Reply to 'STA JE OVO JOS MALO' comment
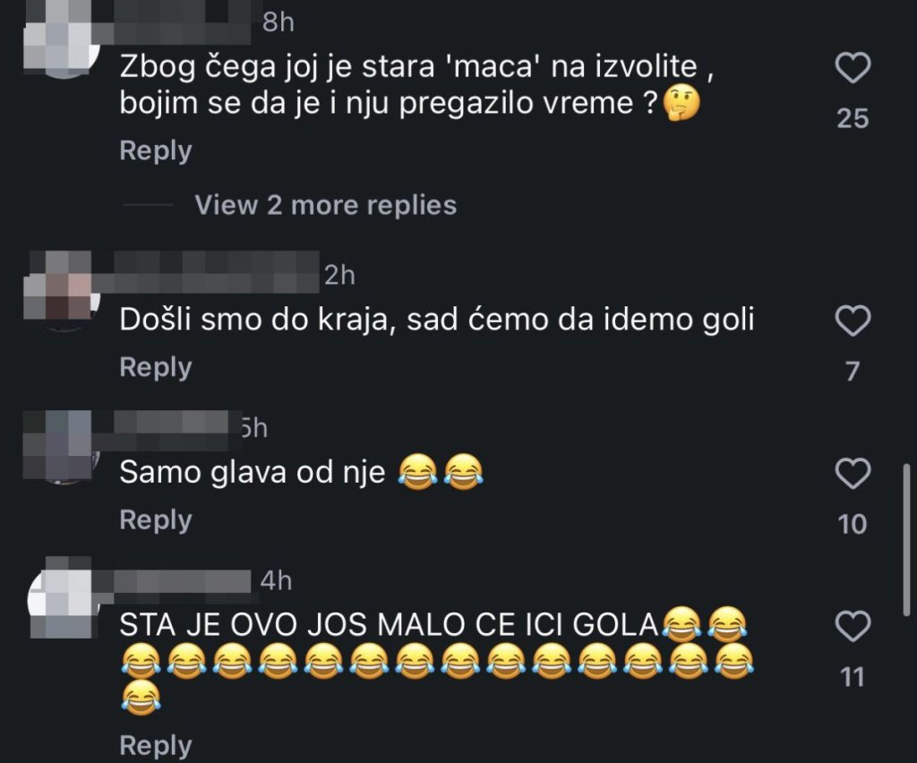This screenshot has width=917, height=763. (x=156, y=746)
